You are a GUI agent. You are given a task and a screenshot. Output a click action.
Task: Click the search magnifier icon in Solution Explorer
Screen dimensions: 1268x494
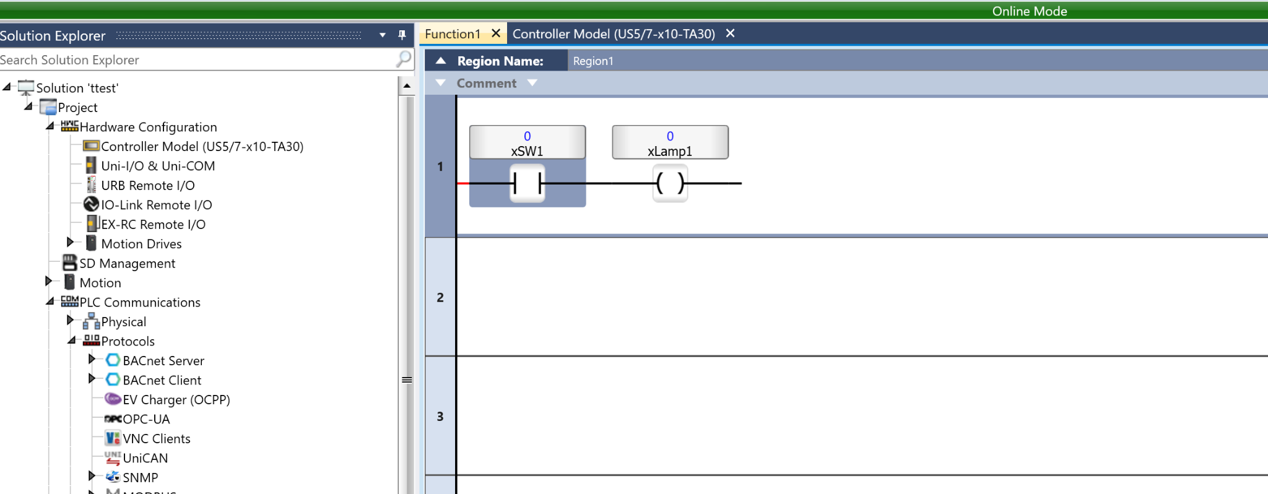[x=404, y=59]
